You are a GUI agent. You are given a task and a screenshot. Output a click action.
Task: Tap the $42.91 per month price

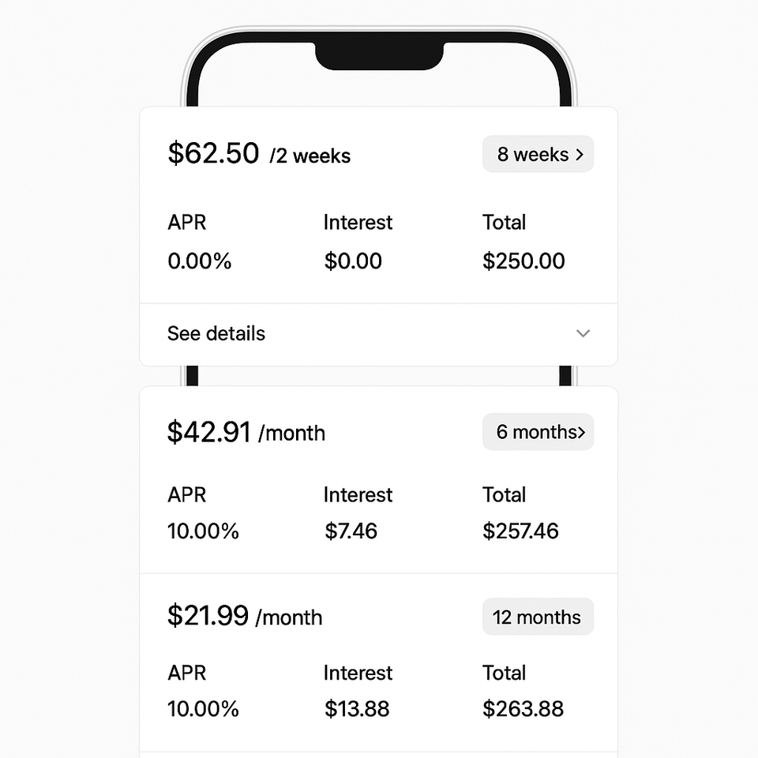click(x=246, y=433)
